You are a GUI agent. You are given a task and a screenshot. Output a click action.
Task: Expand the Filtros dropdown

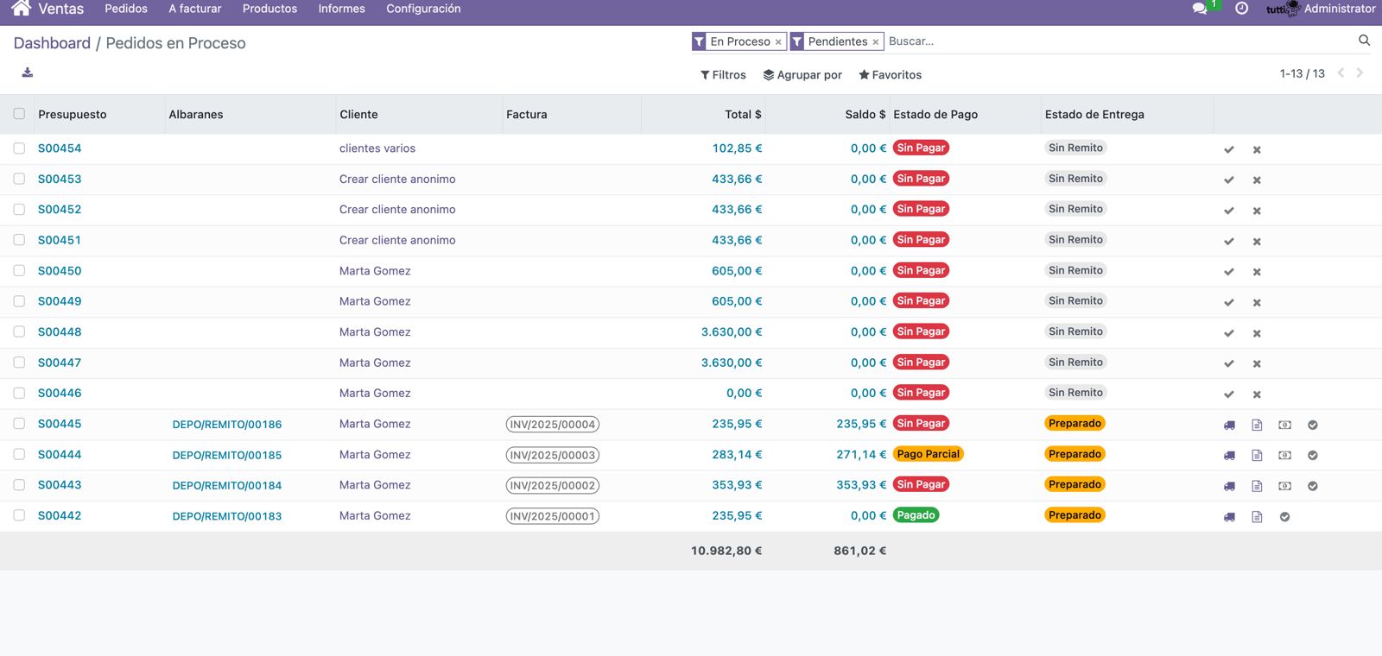coord(723,75)
